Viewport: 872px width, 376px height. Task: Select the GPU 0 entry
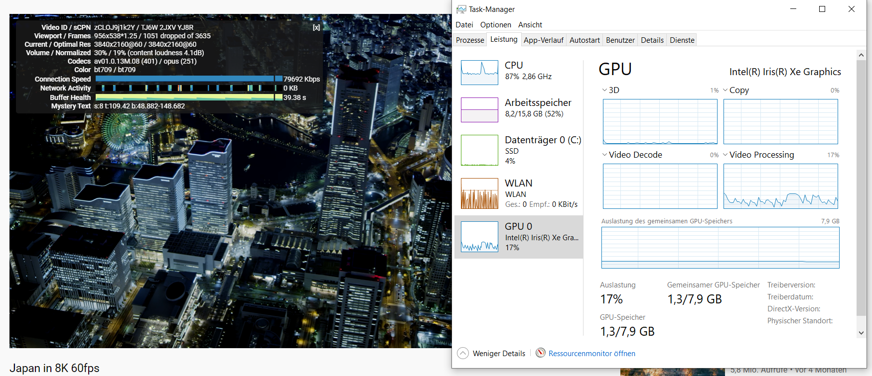coord(519,237)
